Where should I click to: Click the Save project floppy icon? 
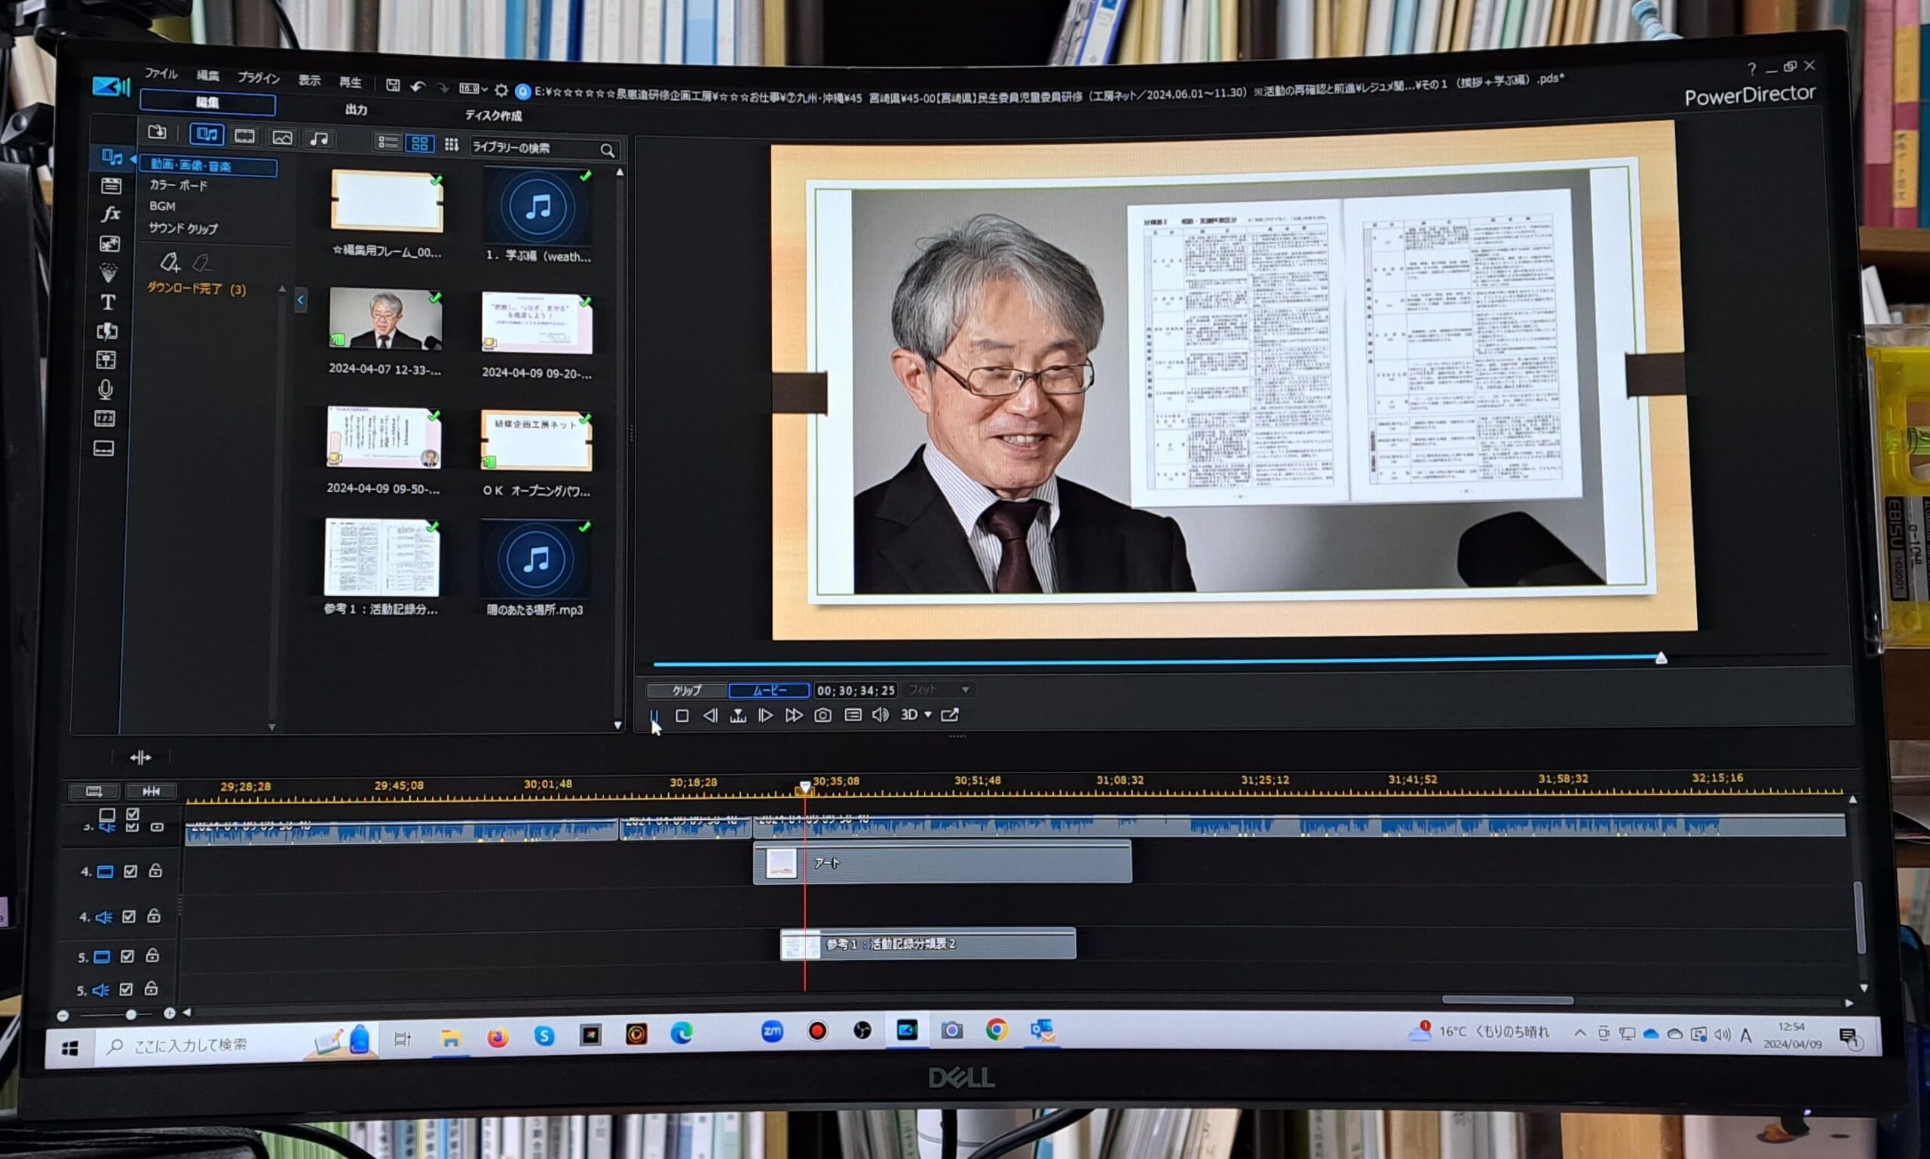(x=393, y=85)
